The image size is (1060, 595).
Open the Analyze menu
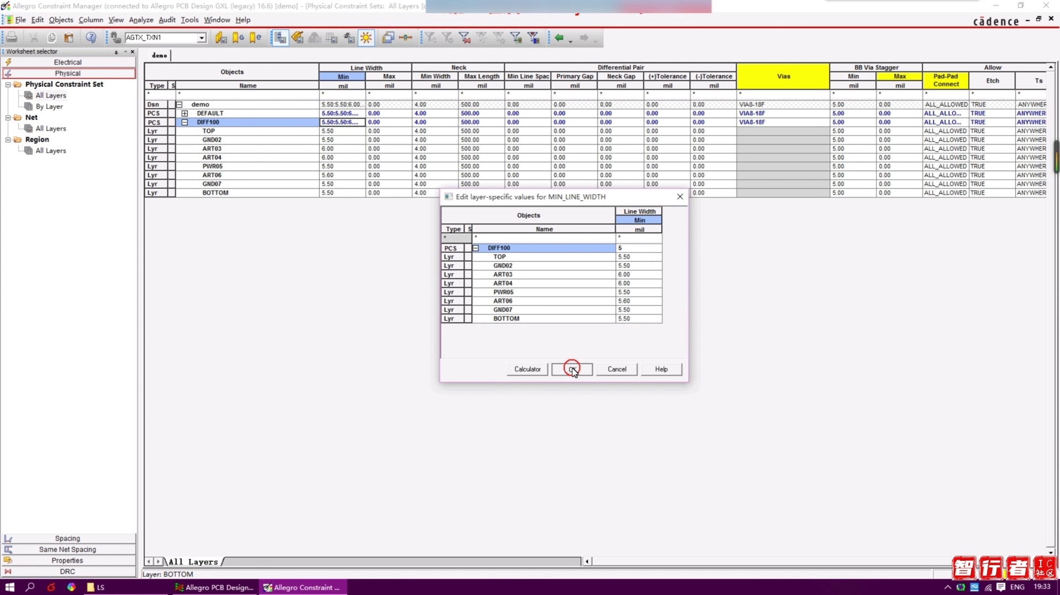tap(141, 20)
